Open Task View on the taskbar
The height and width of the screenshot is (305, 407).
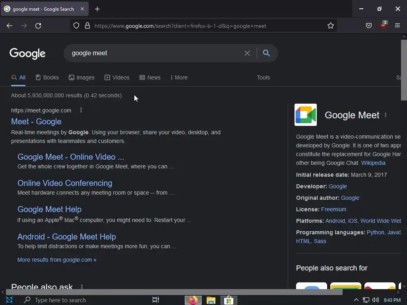155,300
